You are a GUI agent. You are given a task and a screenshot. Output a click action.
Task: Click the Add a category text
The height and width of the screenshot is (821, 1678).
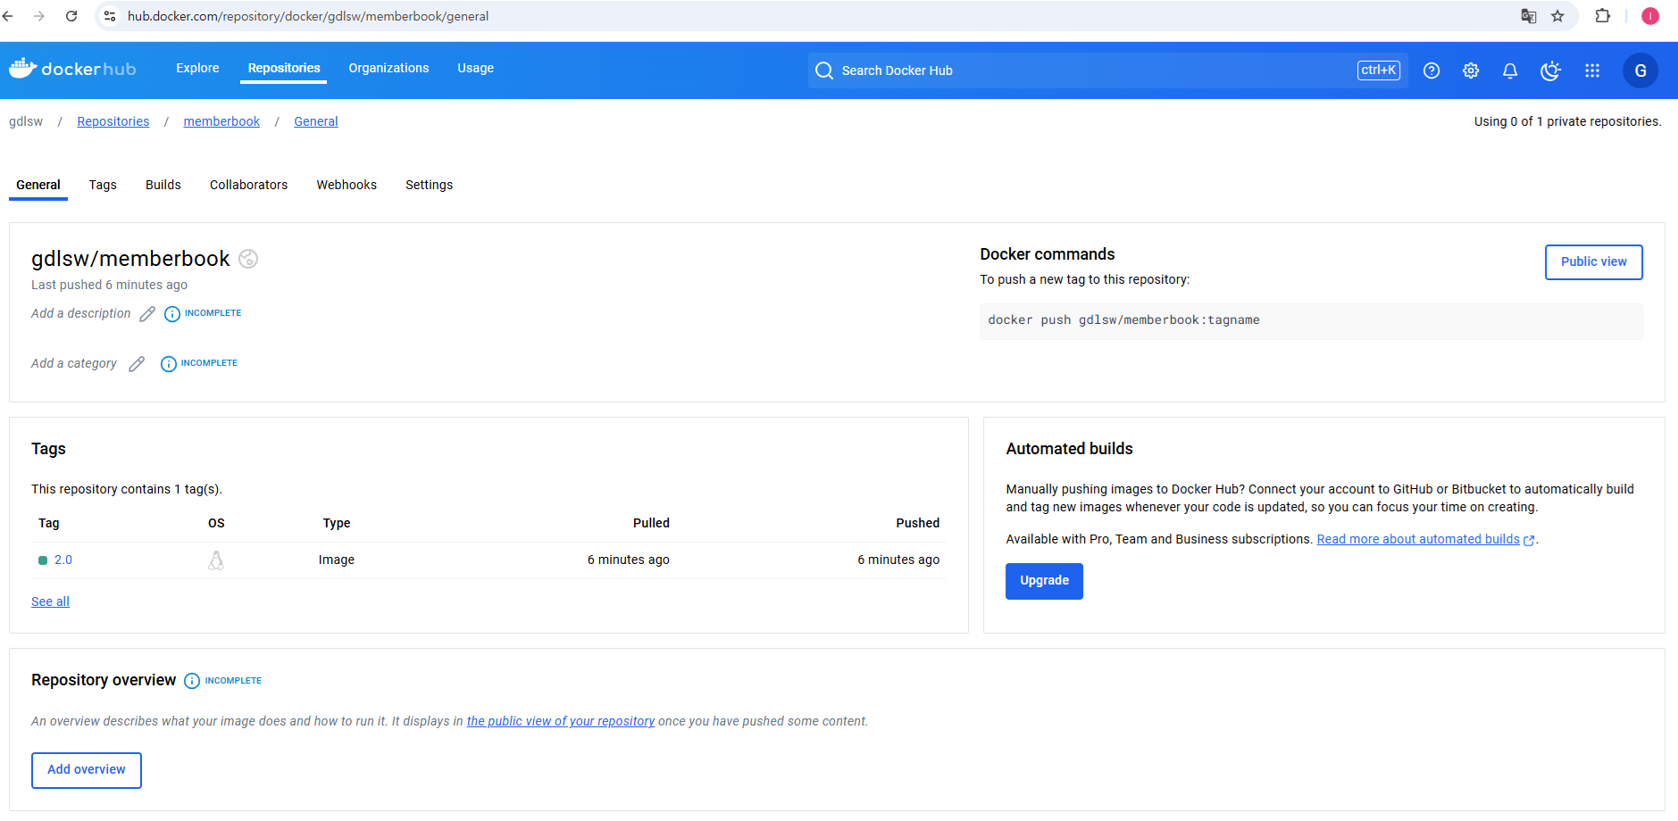[74, 363]
